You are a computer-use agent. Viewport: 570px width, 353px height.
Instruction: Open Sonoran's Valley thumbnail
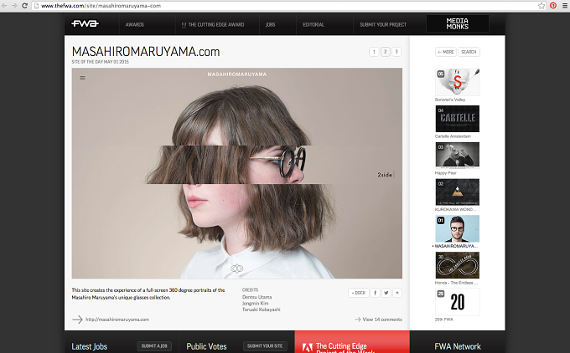tap(458, 82)
